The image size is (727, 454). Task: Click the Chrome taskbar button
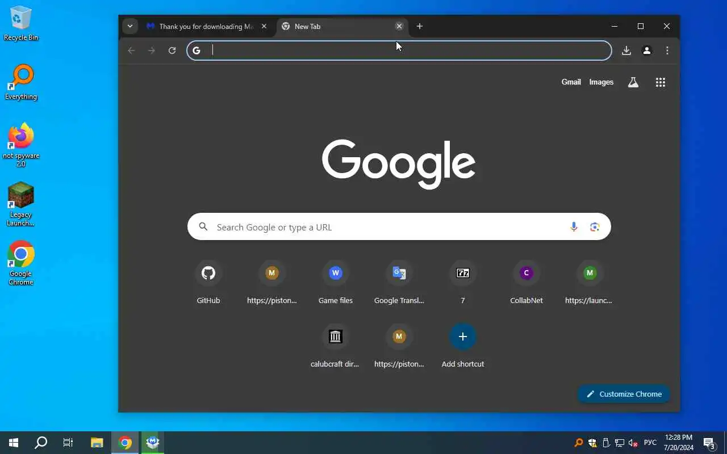point(126,443)
